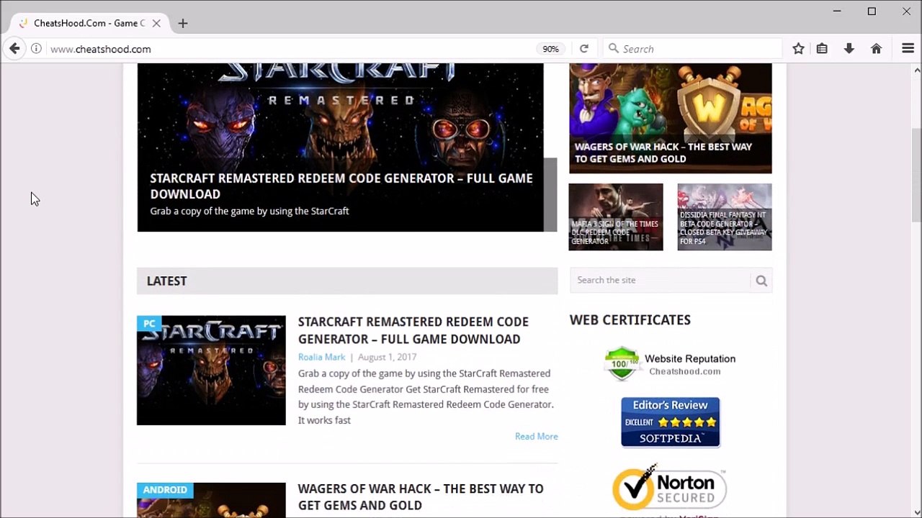Click the August 1, 2017 article date
This screenshot has width=922, height=518.
(x=387, y=357)
